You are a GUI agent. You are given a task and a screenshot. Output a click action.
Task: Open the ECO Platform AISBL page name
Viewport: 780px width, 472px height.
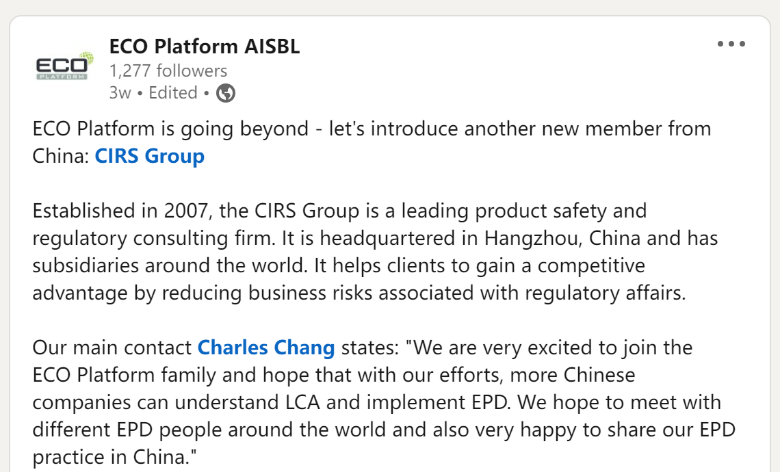point(204,47)
